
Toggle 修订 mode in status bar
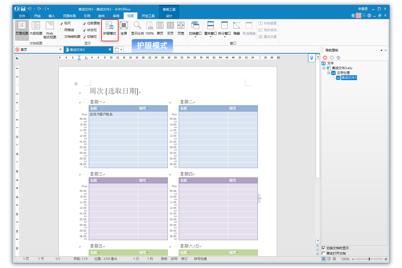184,259
